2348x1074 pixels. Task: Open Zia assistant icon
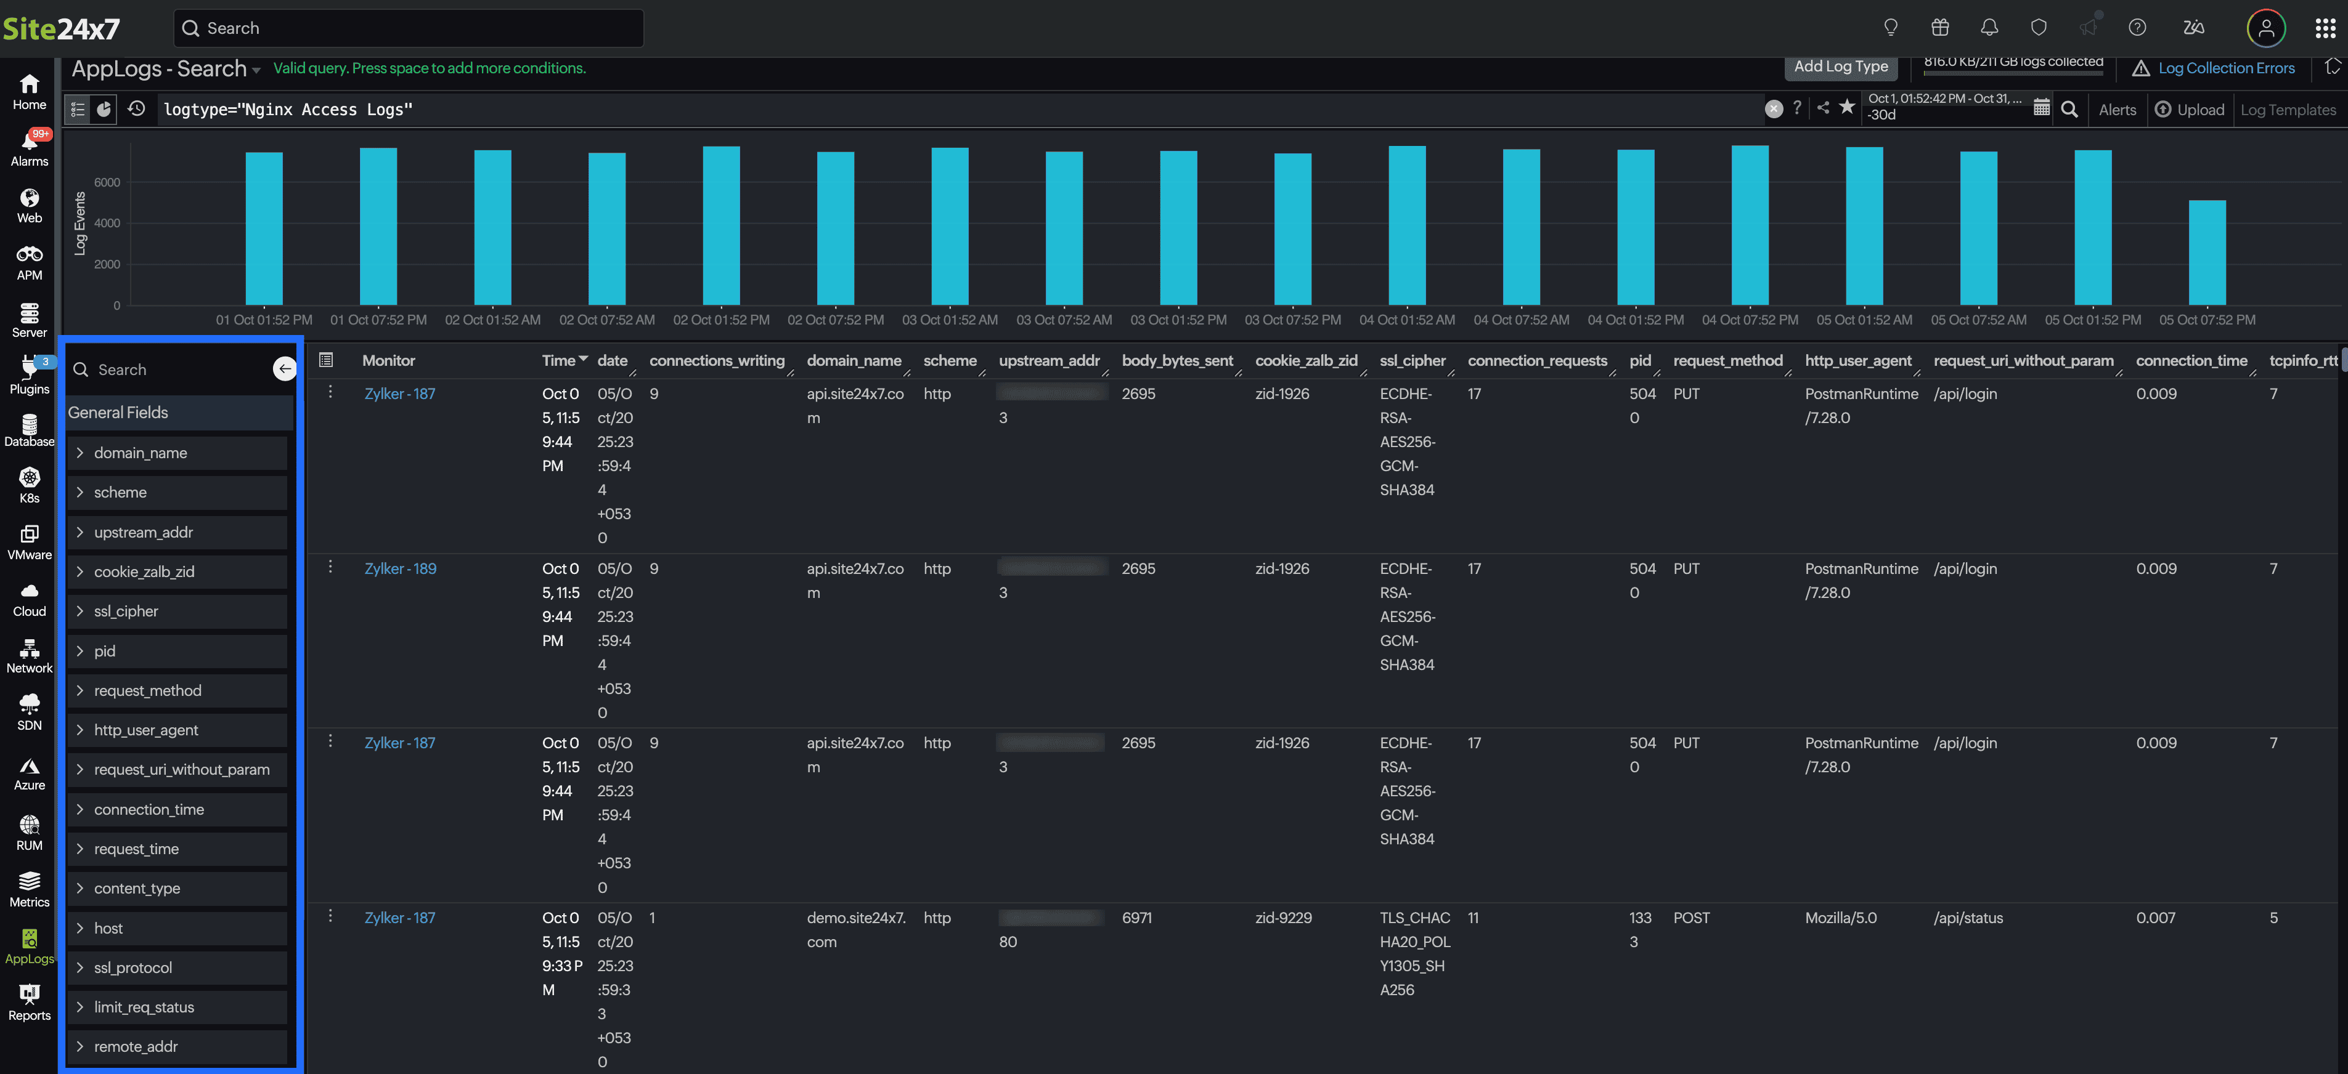(2193, 27)
